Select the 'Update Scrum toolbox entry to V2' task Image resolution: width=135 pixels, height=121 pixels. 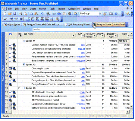coord(49,104)
